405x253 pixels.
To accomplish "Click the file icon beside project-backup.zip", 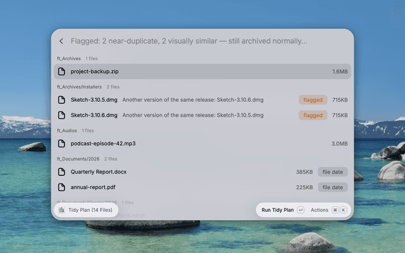I will tap(61, 71).
